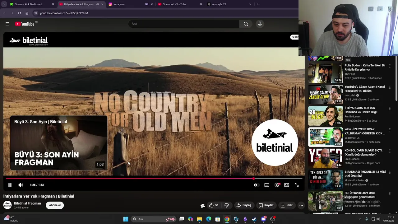This screenshot has width=398, height=224.
Task: Open tab search dropdown arrow
Action: pyautogui.click(x=4, y=4)
